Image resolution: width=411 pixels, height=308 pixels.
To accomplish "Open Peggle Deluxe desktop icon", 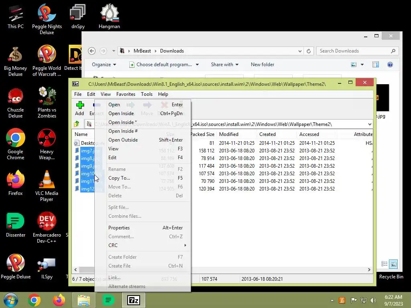I will [x=16, y=266].
